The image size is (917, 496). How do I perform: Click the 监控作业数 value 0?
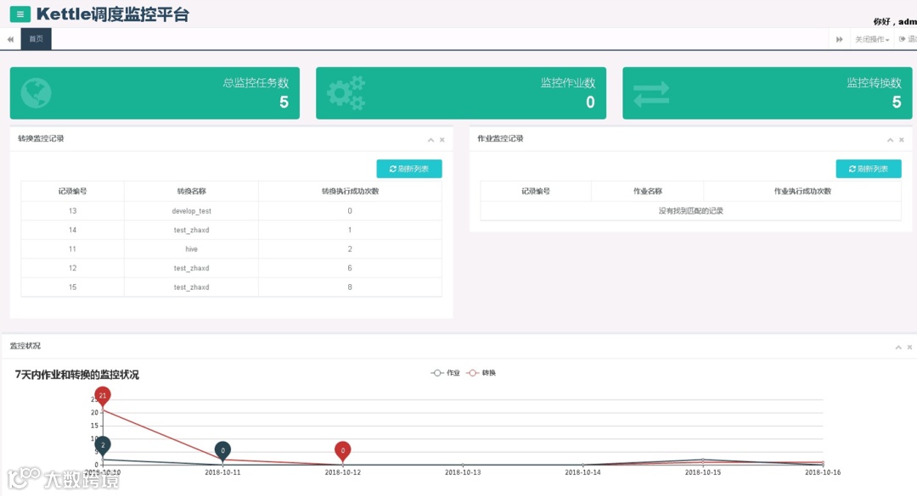tap(590, 103)
